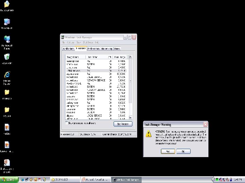The width and height of the screenshot is (245, 183).
Task: Open the PowerPoint shortcut project icon on desktop
Action: (x=7, y=166)
